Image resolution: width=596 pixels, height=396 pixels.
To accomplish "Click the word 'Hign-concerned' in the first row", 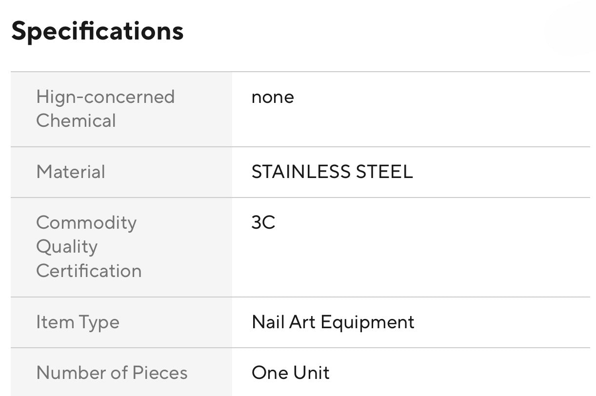I will [x=105, y=97].
